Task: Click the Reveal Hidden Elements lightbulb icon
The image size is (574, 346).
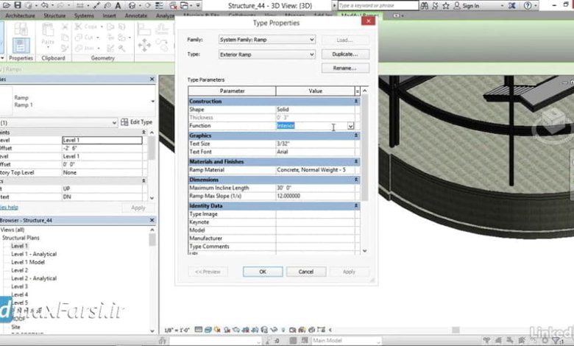Action: pyautogui.click(x=283, y=330)
